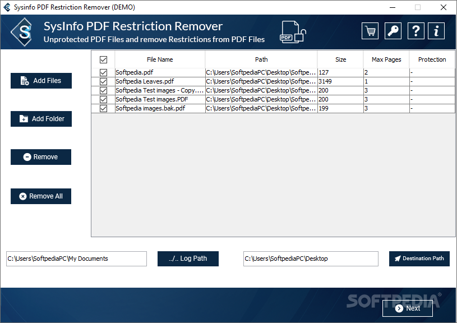The width and height of the screenshot is (457, 323).
Task: Click the size value 127
Action: pos(324,72)
